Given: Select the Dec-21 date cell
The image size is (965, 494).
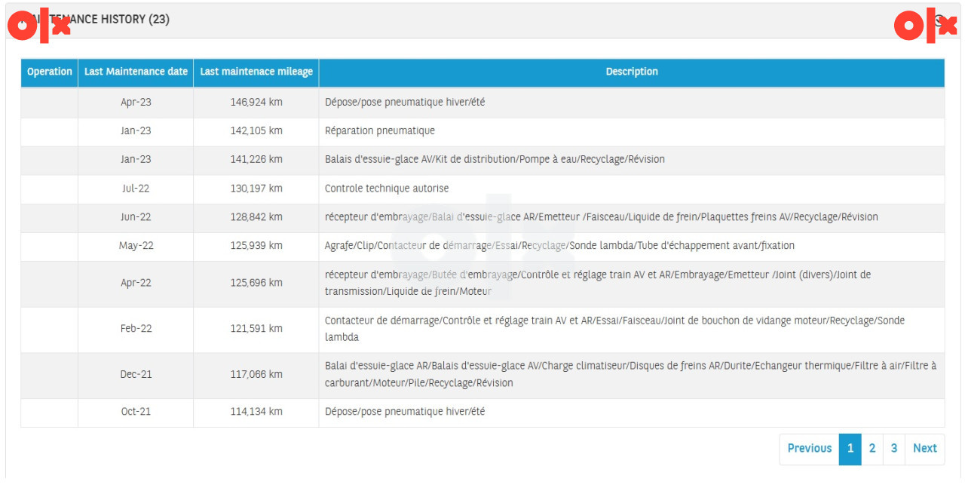Looking at the screenshot, I should click(x=136, y=375).
